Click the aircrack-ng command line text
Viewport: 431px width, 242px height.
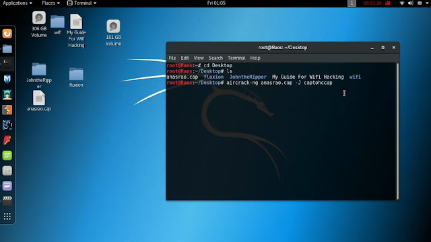279,83
